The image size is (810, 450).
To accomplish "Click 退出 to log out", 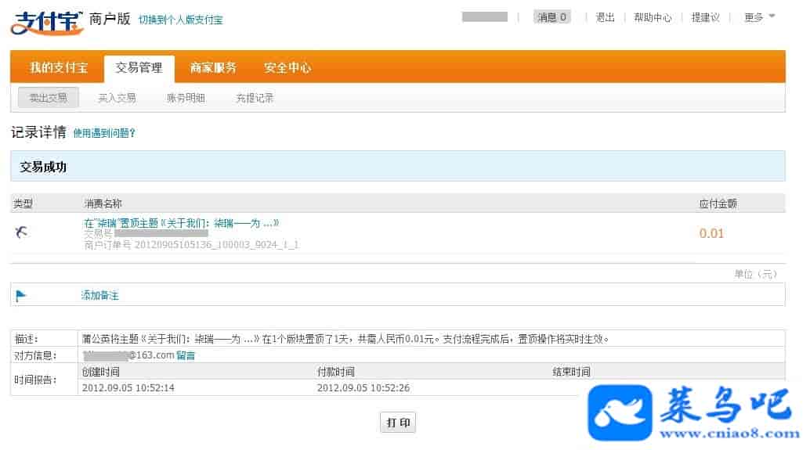I will click(605, 17).
